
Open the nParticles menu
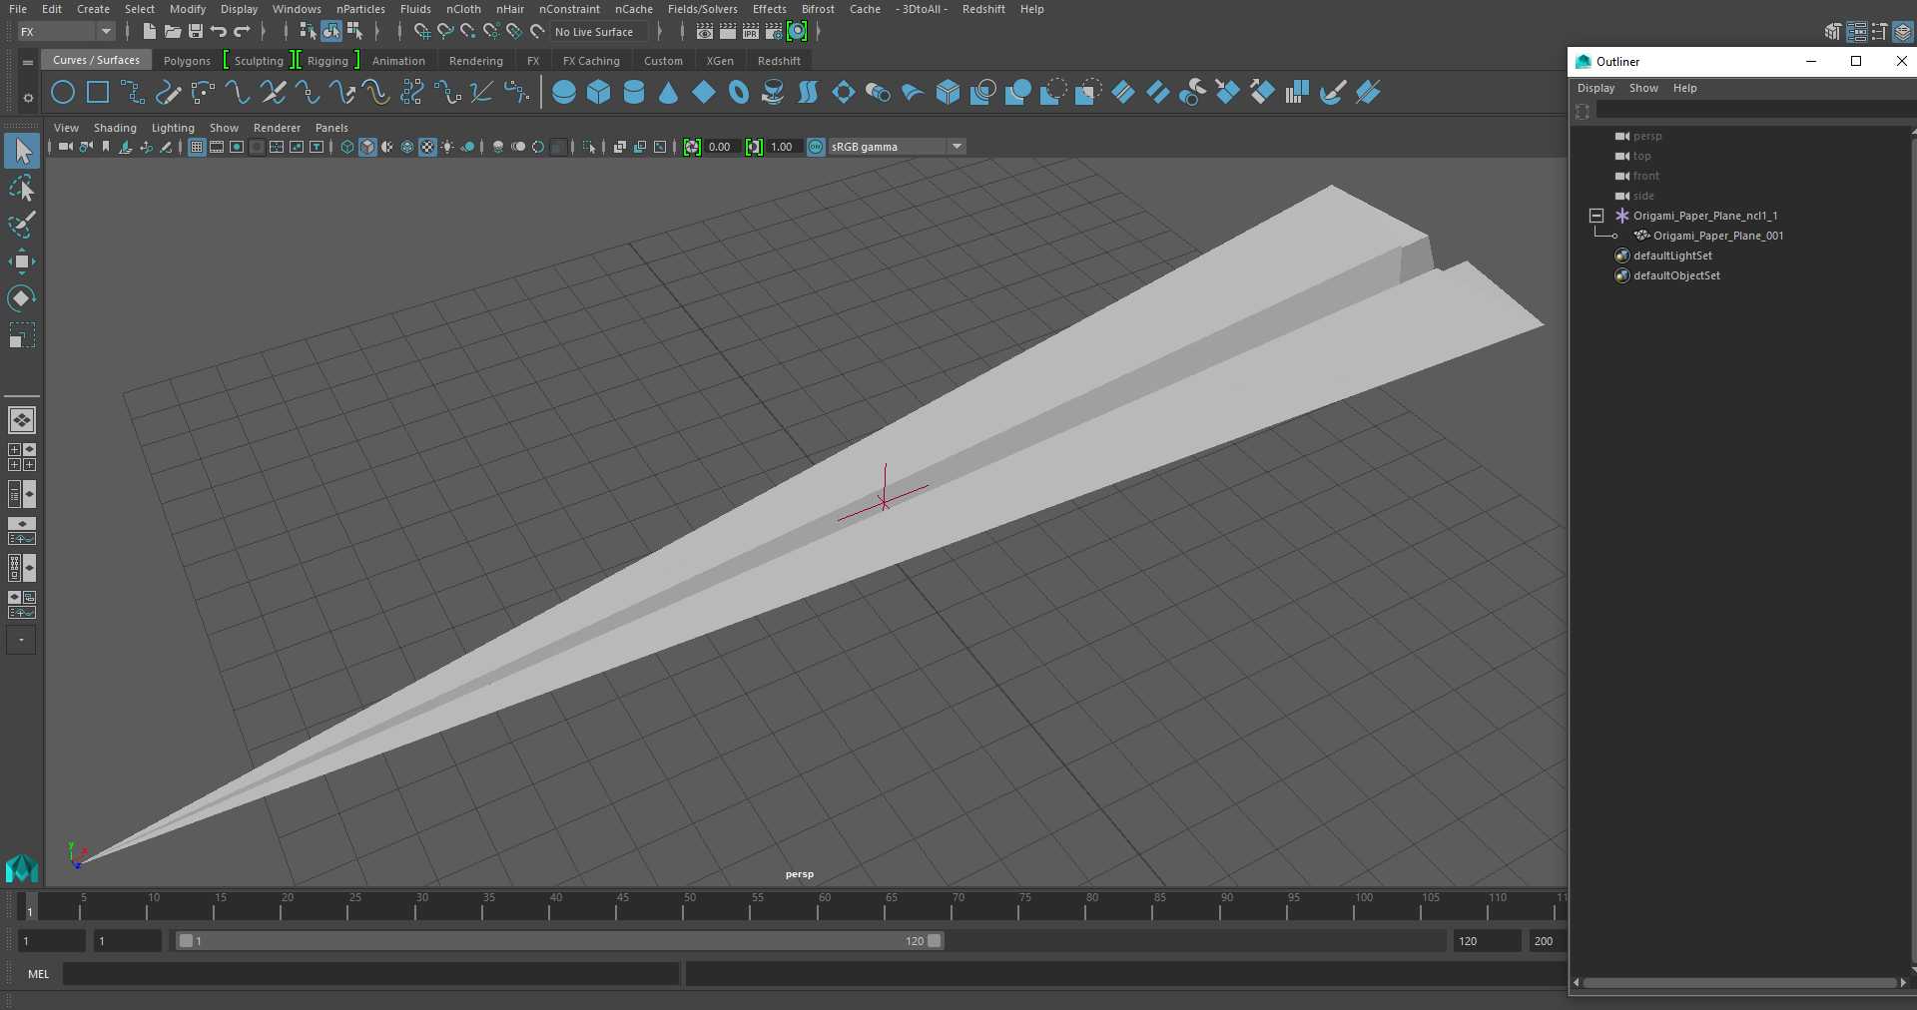tap(360, 9)
